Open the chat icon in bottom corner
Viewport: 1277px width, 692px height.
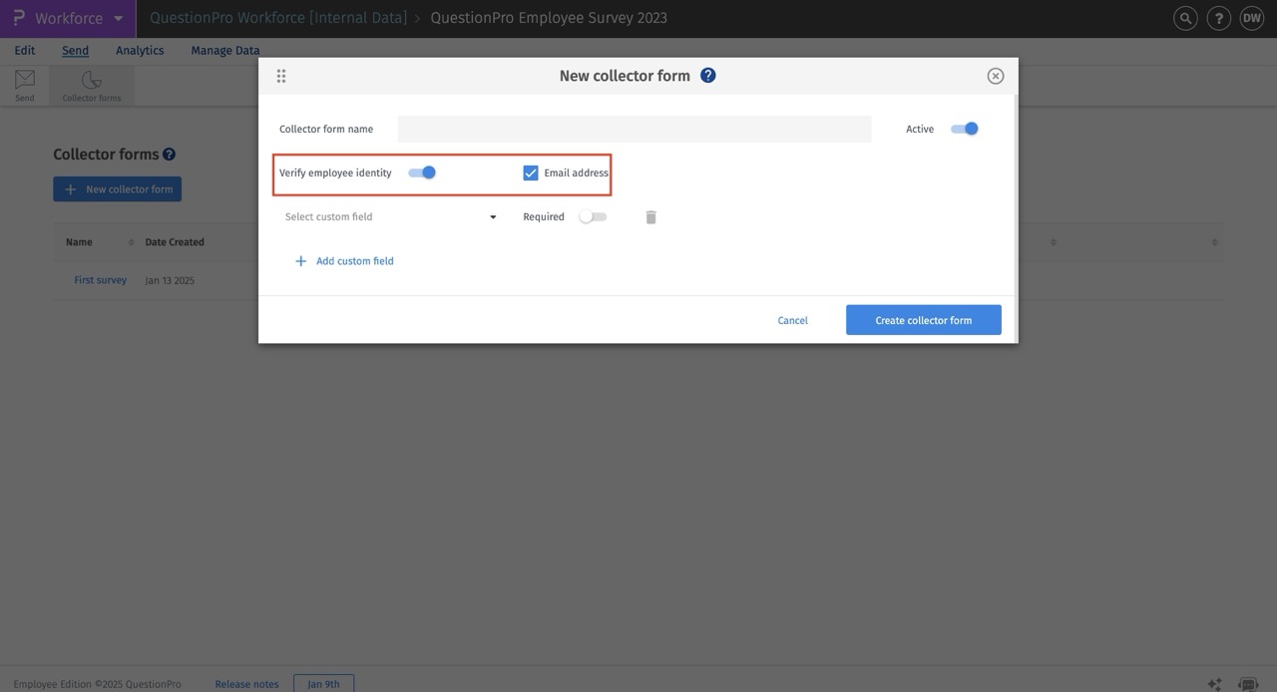click(x=1247, y=684)
